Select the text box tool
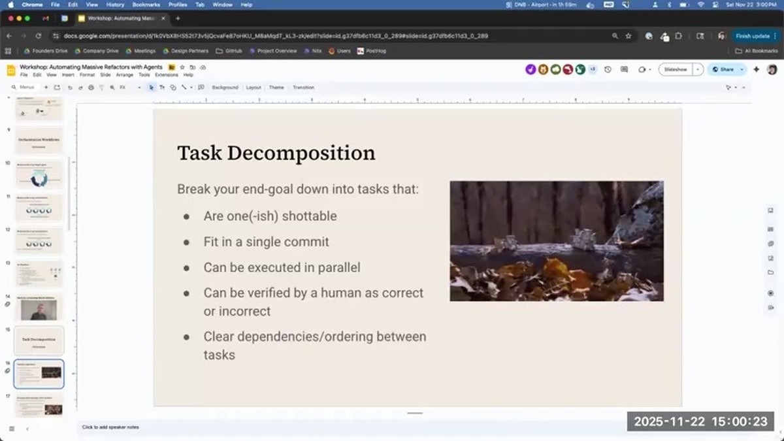 click(x=162, y=88)
